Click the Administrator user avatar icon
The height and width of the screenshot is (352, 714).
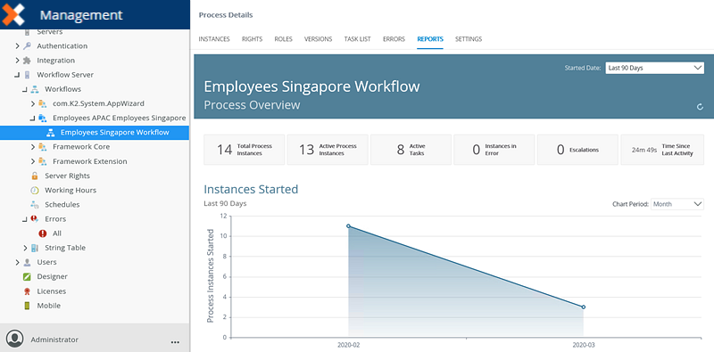click(x=15, y=340)
